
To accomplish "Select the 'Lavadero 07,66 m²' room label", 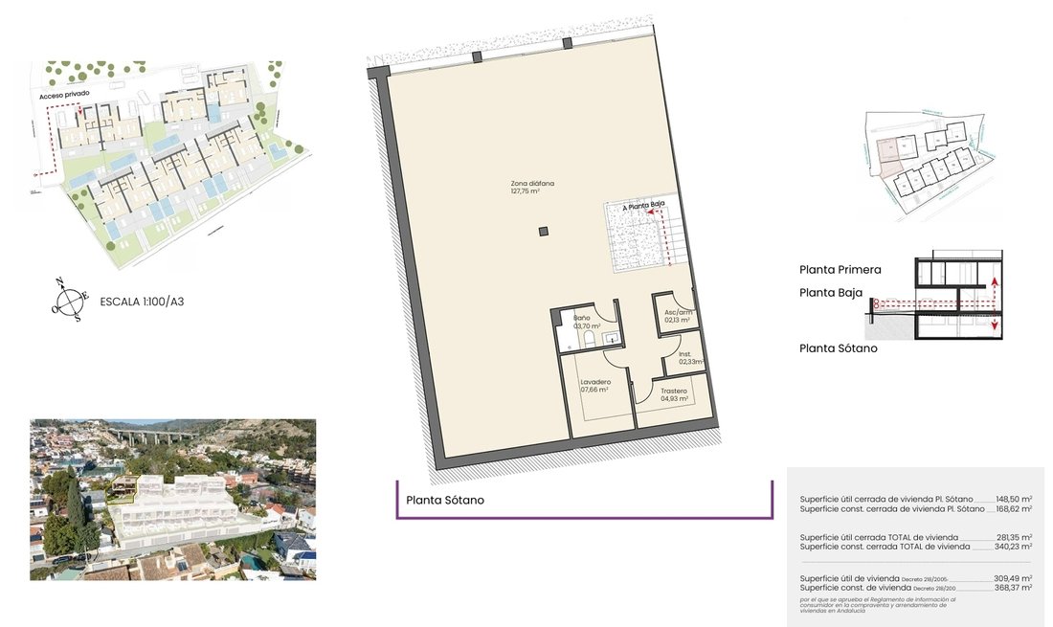I will [595, 386].
